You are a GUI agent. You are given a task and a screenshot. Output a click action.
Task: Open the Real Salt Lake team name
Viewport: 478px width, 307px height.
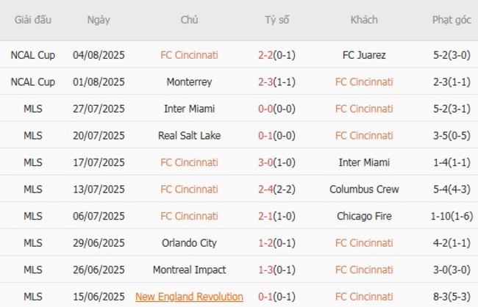click(x=189, y=135)
